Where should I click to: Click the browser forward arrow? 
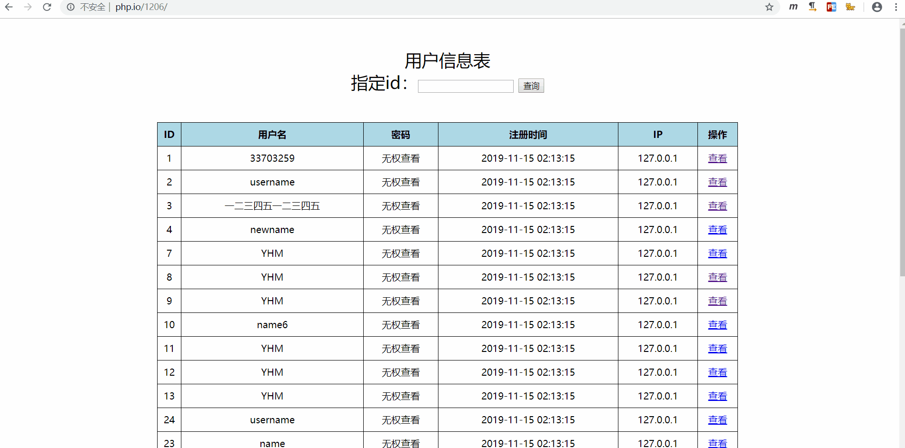pyautogui.click(x=28, y=7)
